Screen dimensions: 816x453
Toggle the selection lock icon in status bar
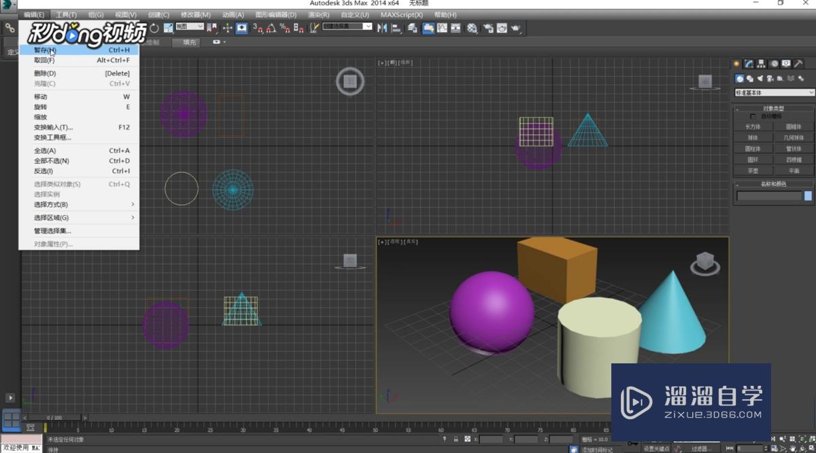[456, 439]
